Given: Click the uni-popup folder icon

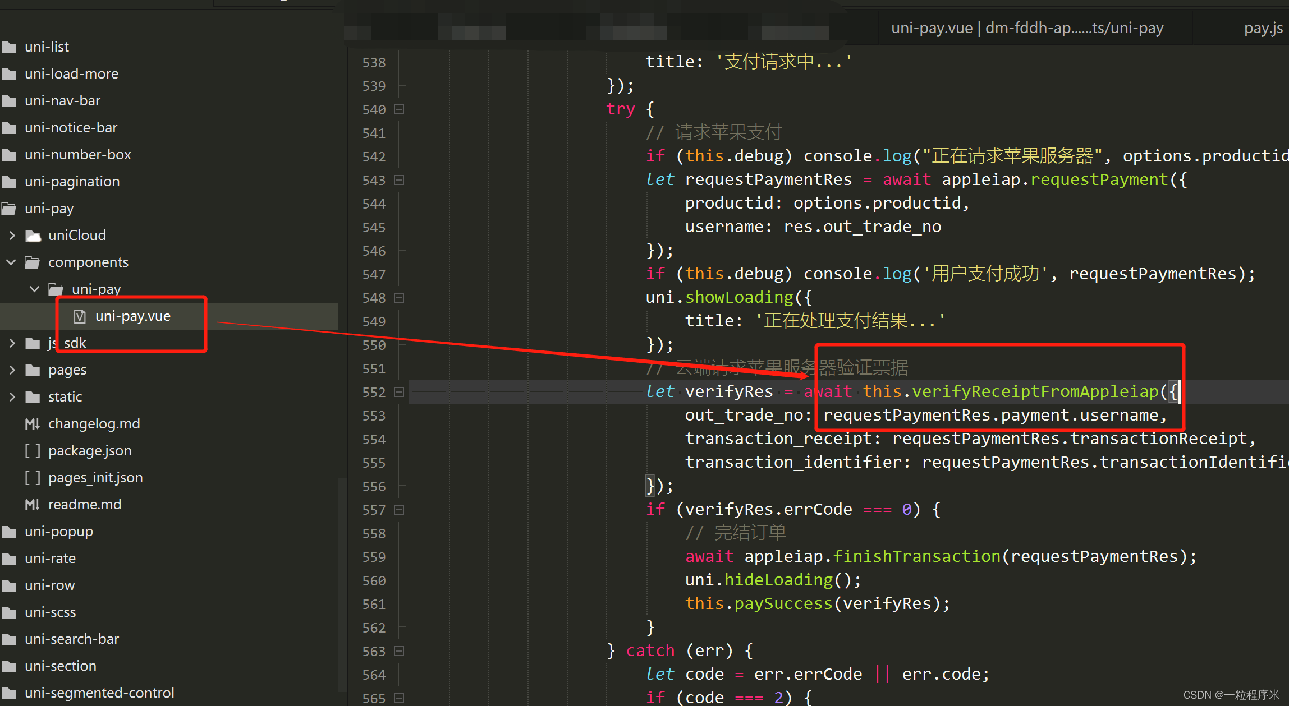Looking at the screenshot, I should [x=9, y=532].
